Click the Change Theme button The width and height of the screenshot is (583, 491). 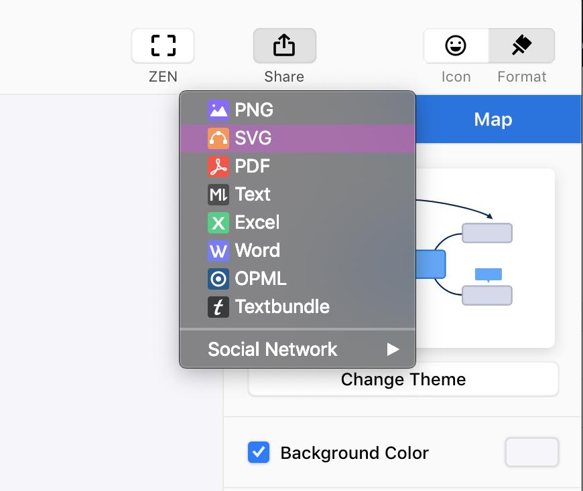click(x=403, y=379)
